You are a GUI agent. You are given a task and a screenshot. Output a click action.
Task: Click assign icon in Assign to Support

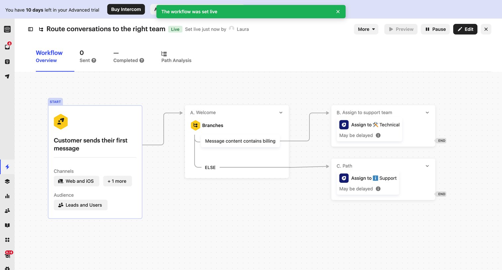point(344,178)
